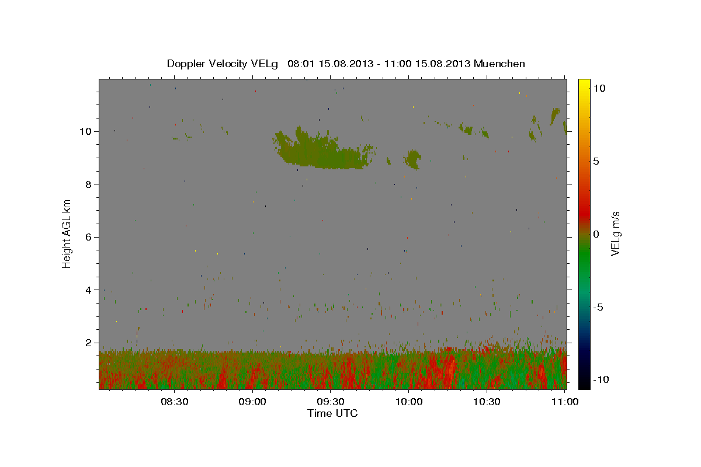
Task: Click the colorbar tick value 5
Action: tap(596, 161)
